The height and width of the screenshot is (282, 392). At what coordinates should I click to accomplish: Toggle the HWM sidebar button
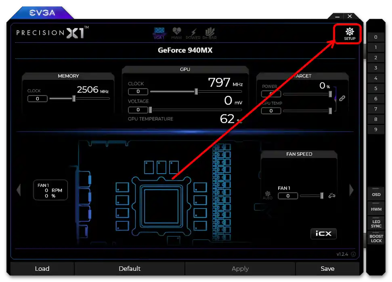click(376, 209)
